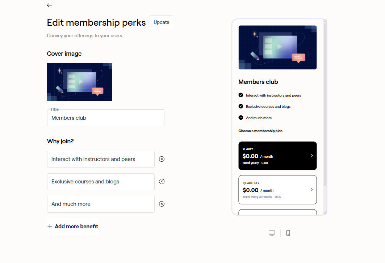Edit the Title input field

click(105, 118)
